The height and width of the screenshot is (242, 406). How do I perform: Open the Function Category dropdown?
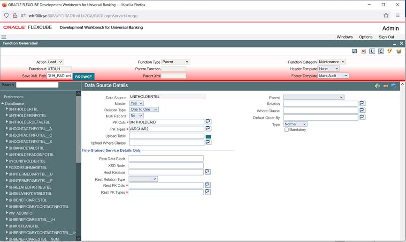pyautogui.click(x=331, y=62)
